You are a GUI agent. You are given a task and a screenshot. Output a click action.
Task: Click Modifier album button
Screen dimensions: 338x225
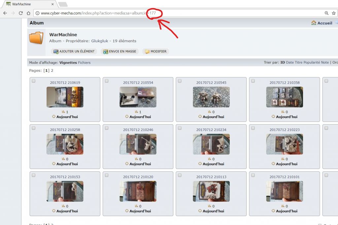pyautogui.click(x=156, y=51)
